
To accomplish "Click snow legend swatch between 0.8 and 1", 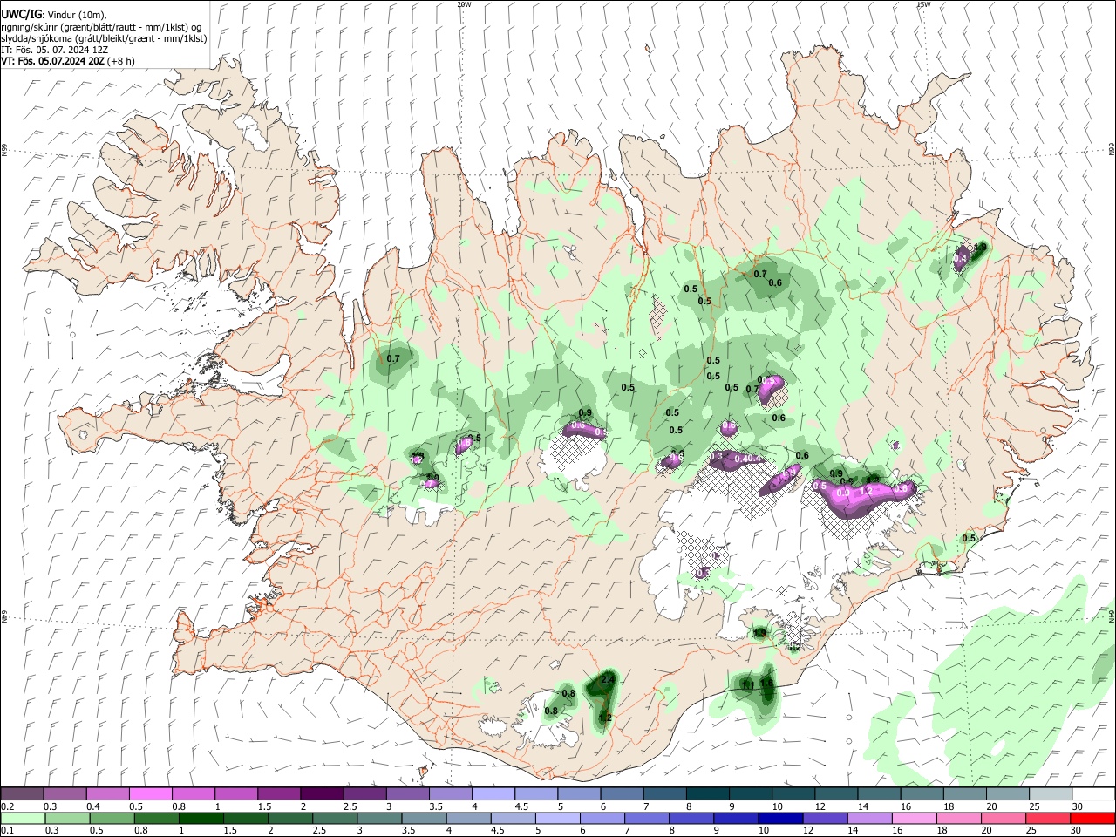I will (193, 793).
